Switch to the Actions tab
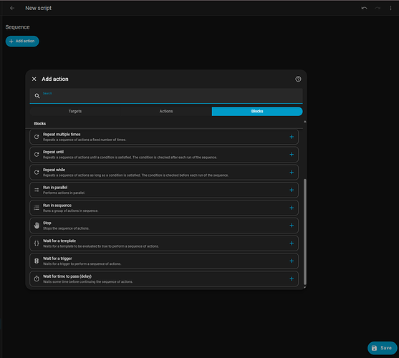The height and width of the screenshot is (358, 399). pyautogui.click(x=166, y=112)
